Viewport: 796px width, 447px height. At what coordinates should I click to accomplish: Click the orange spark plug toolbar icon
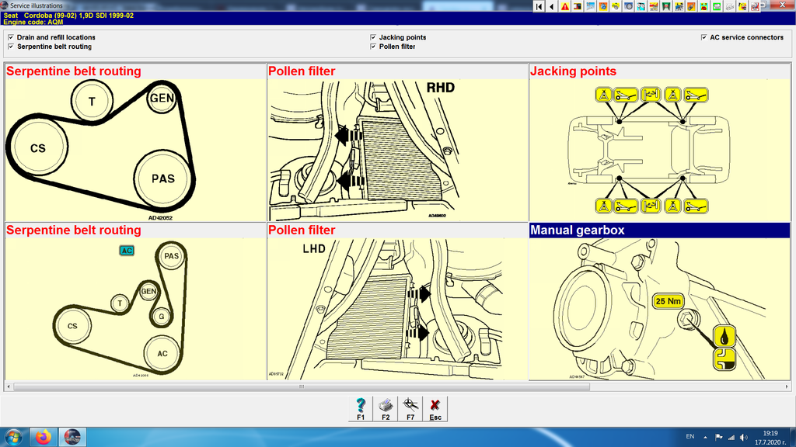pos(691,6)
